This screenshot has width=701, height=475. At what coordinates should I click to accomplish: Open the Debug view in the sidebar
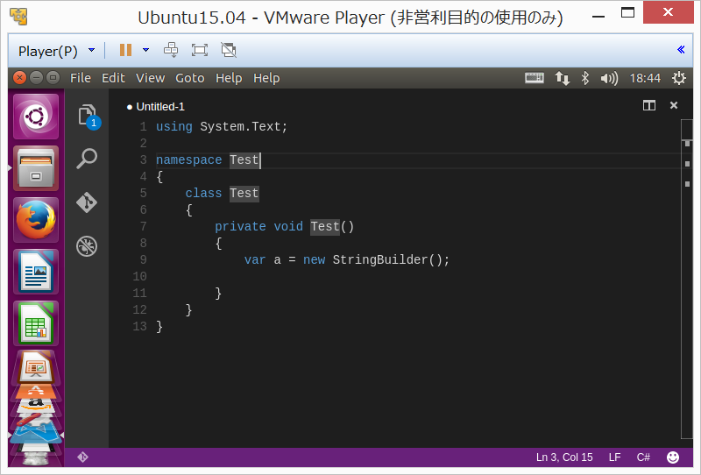87,246
